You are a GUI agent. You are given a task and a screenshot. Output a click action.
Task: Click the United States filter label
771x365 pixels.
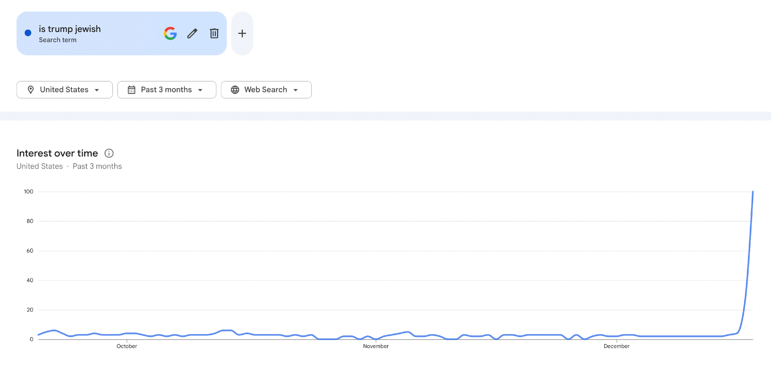click(64, 90)
